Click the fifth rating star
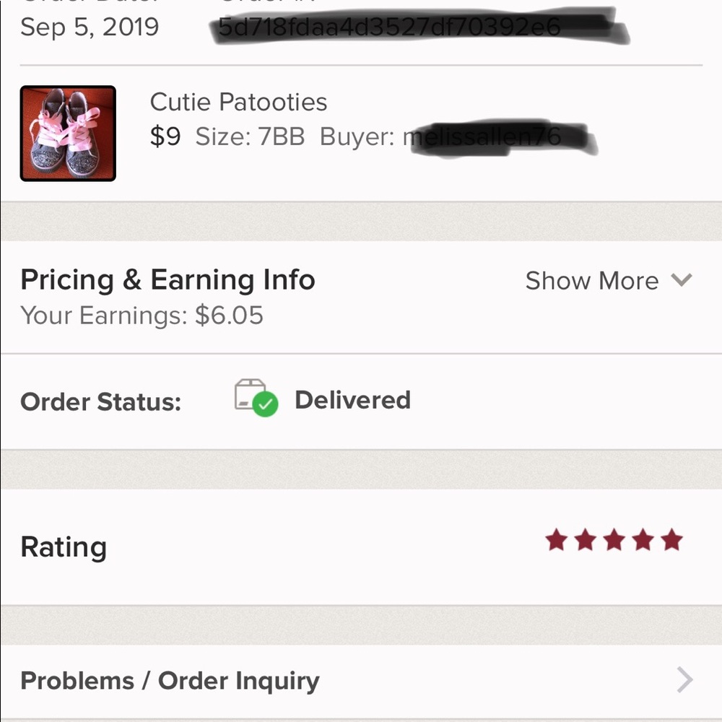 [x=672, y=540]
